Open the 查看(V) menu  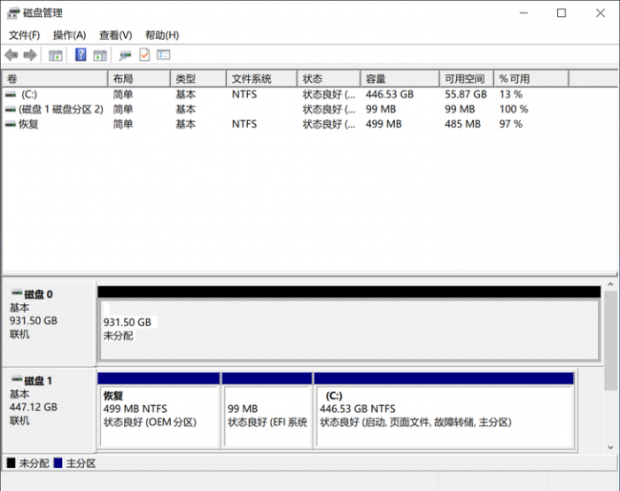(115, 35)
